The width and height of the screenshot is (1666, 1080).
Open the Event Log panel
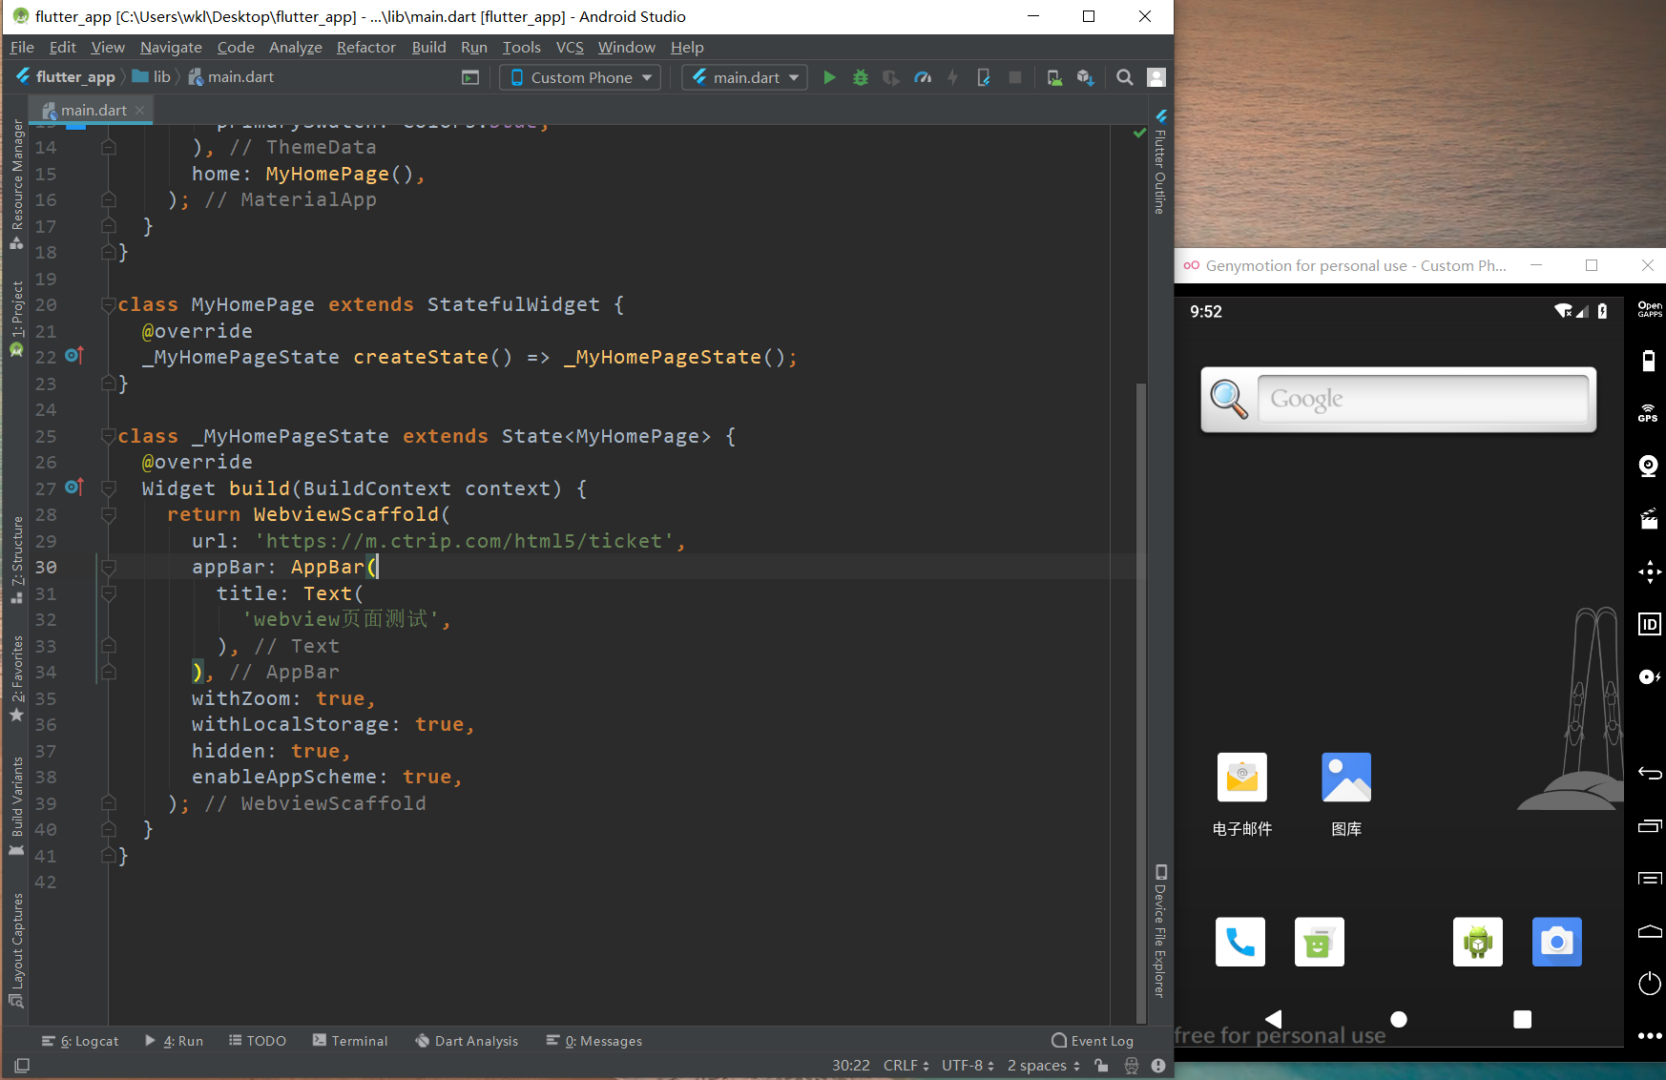point(1093,1041)
